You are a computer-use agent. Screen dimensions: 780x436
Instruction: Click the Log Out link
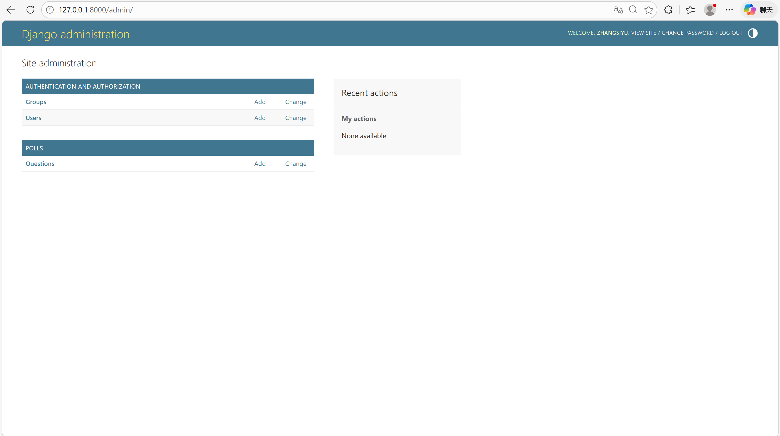[731, 33]
